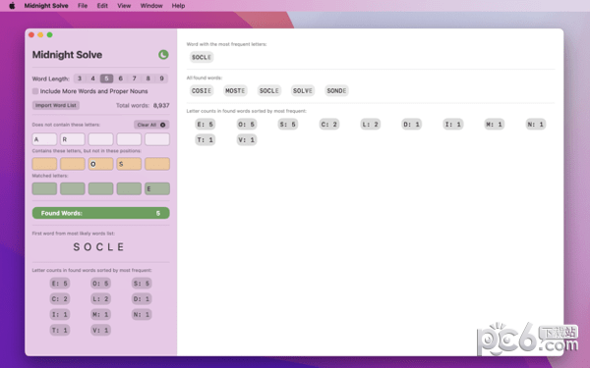Click V: 1 chip in right panel
Image resolution: width=590 pixels, height=368 pixels.
click(x=247, y=140)
